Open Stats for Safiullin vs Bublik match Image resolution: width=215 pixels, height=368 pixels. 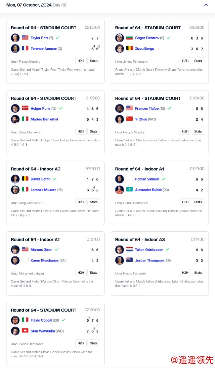[x=198, y=202]
